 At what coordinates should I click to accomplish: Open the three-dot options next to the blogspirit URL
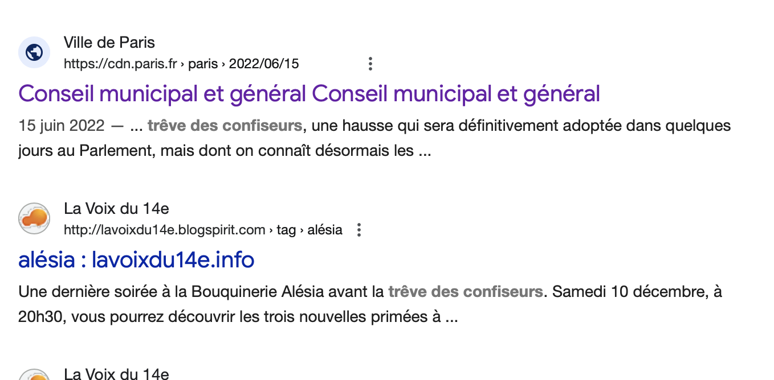point(359,230)
